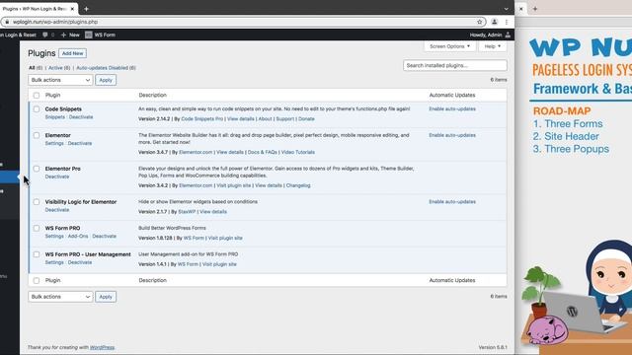Click the Code Snippets Support link

(x=285, y=119)
